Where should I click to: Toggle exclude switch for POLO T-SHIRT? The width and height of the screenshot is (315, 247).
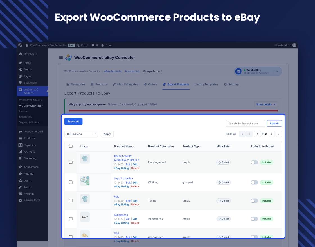click(254, 163)
